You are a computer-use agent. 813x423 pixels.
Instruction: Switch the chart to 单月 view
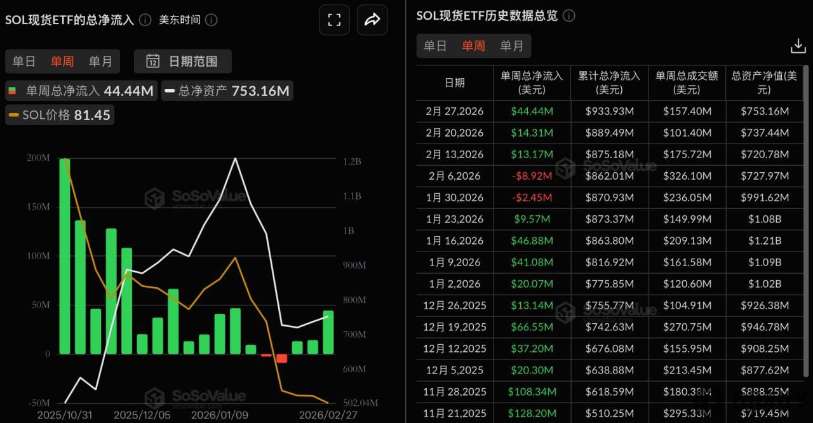pos(100,61)
